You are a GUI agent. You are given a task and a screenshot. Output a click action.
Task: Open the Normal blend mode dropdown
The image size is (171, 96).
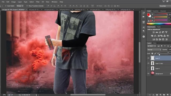(154, 50)
